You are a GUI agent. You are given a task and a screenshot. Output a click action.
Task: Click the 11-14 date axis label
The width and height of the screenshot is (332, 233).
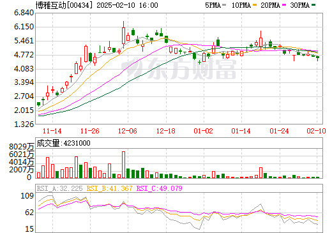(x=52, y=131)
